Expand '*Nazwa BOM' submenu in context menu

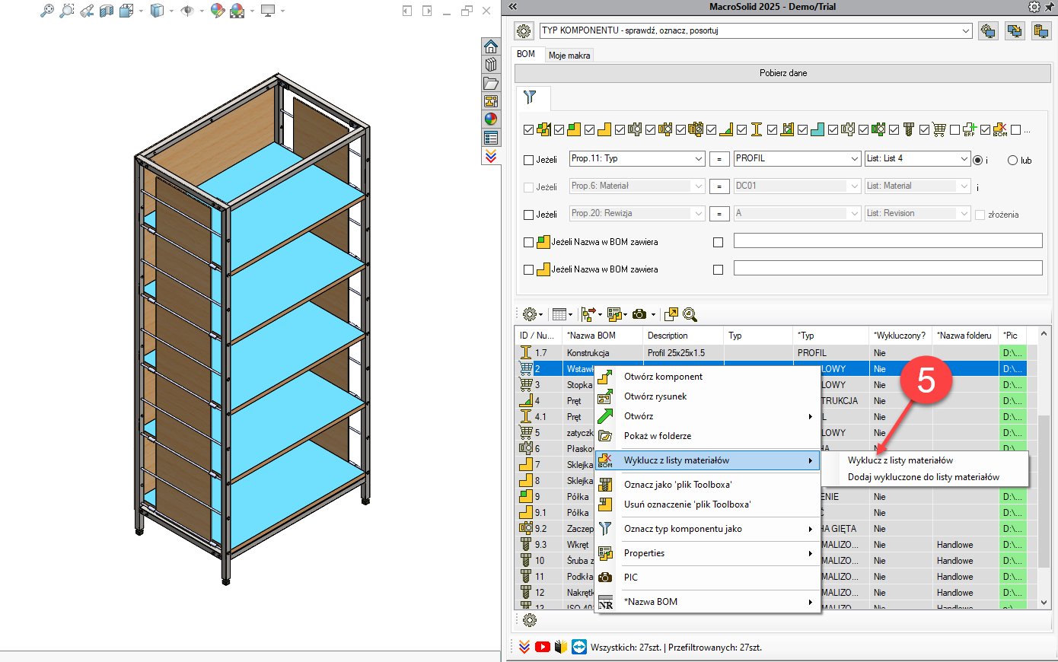(811, 602)
